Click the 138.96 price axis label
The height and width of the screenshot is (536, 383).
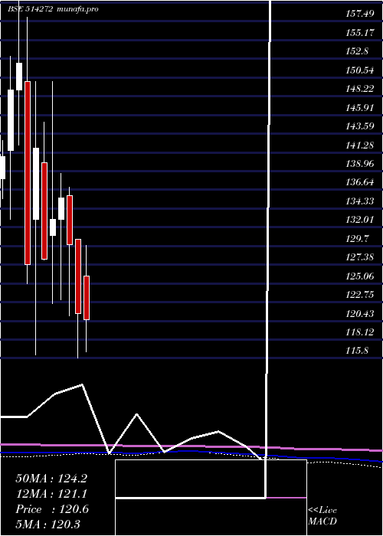point(360,163)
